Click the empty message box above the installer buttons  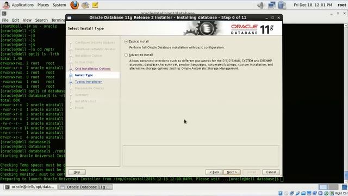tap(201, 156)
